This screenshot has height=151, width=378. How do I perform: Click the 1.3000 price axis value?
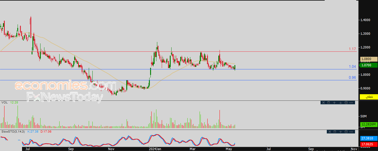click(x=365, y=34)
